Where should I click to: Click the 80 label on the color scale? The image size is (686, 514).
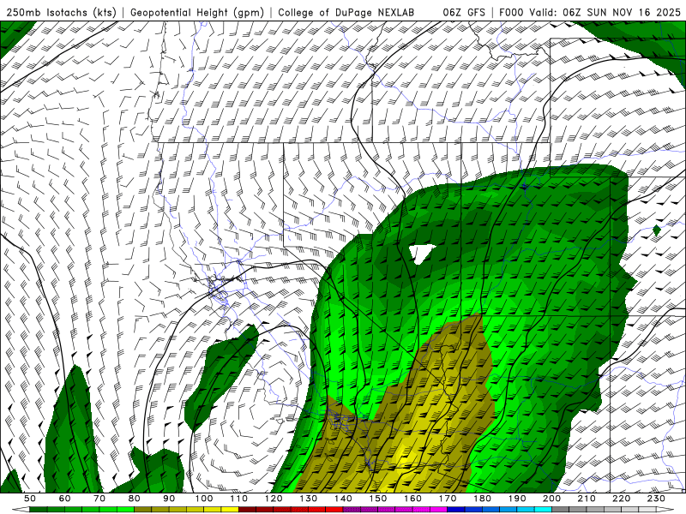[x=135, y=499]
